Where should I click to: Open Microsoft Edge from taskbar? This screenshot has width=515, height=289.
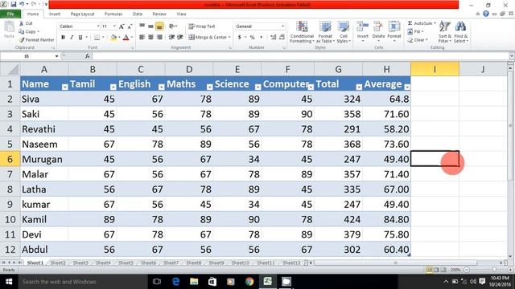(175, 282)
